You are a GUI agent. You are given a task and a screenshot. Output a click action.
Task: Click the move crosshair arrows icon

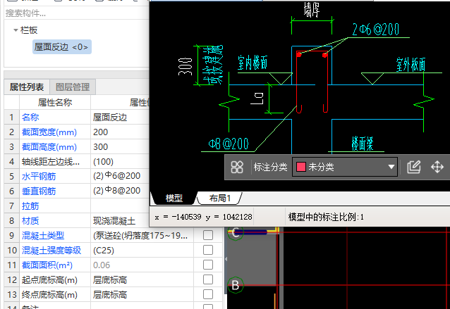pos(437,167)
